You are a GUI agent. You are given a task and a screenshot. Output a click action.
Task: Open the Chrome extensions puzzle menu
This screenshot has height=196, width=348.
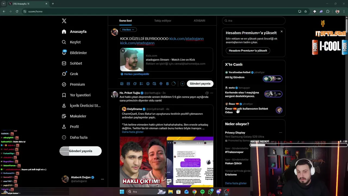tap(328, 11)
